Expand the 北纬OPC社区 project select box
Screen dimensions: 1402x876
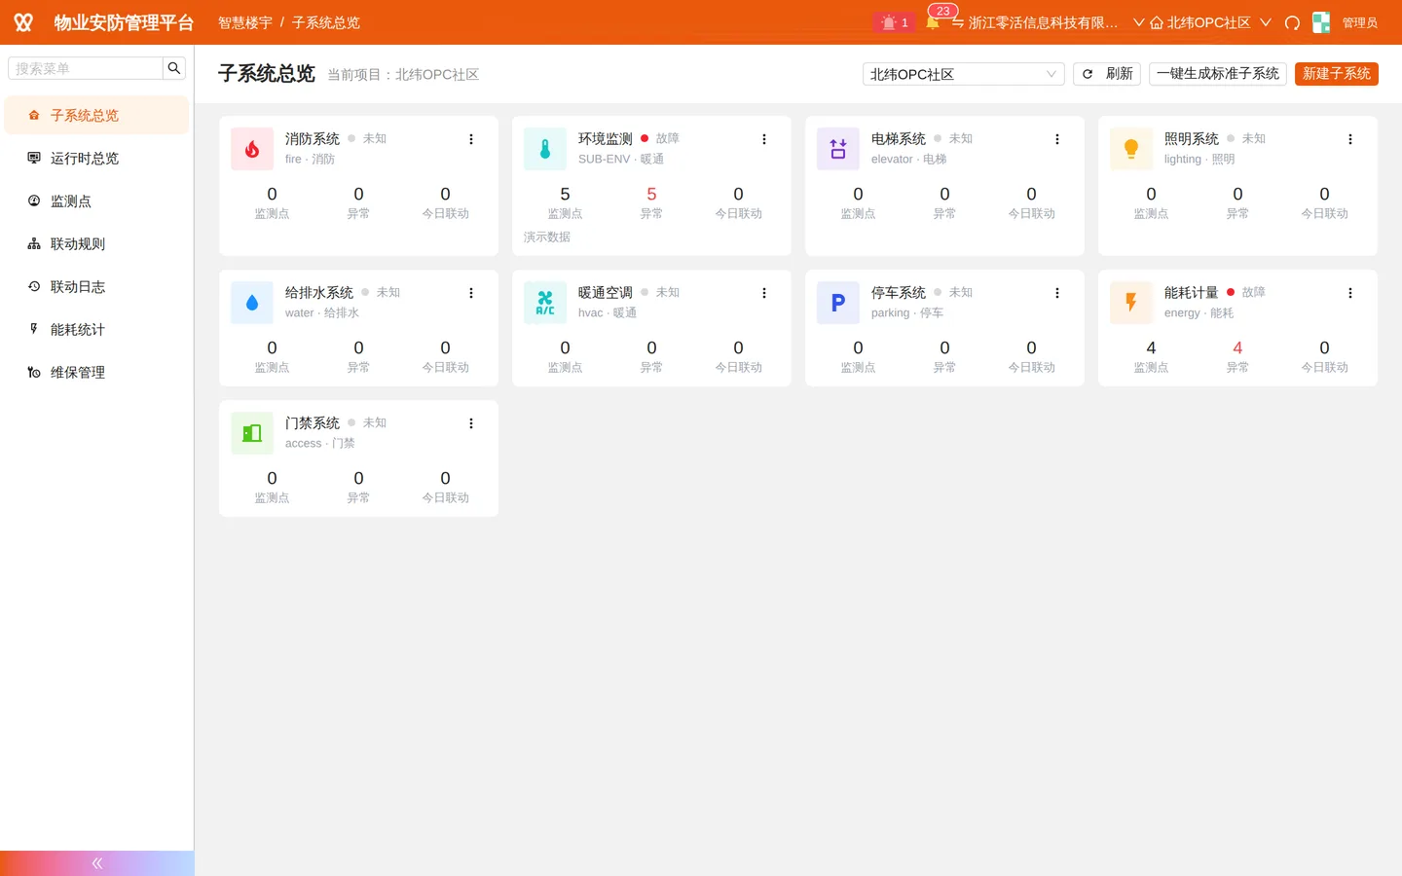(x=964, y=74)
